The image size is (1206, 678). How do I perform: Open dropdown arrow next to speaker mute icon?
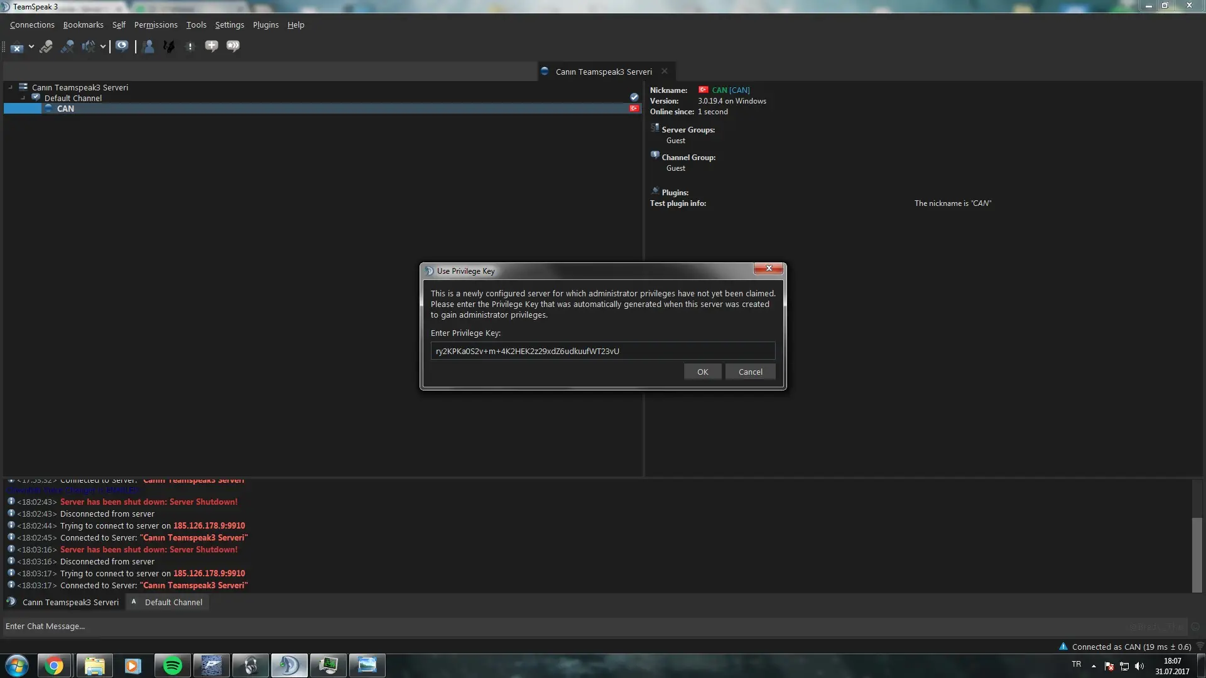click(x=102, y=46)
